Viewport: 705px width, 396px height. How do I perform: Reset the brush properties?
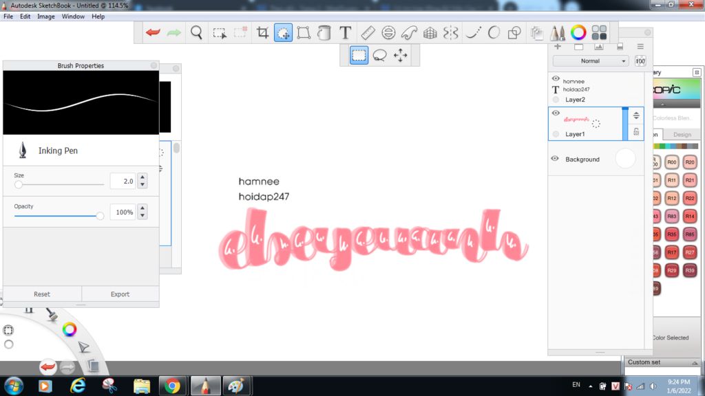tap(41, 294)
